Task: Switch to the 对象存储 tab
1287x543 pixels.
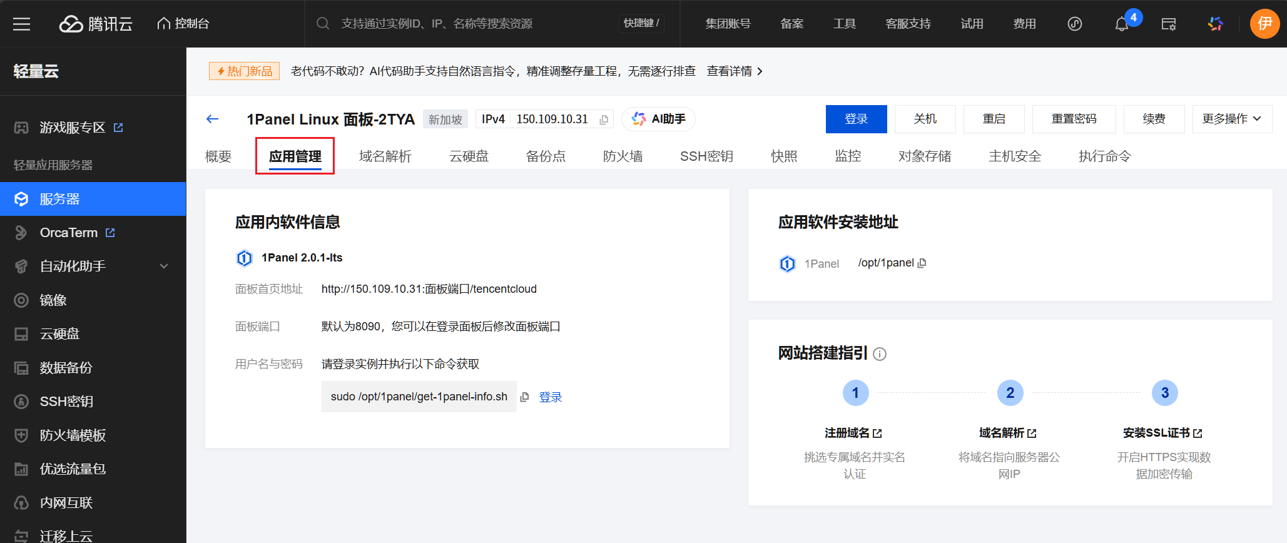Action: click(x=925, y=156)
